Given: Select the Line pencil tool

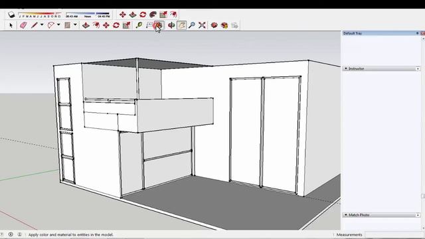Looking at the screenshot, I should click(x=34, y=25).
